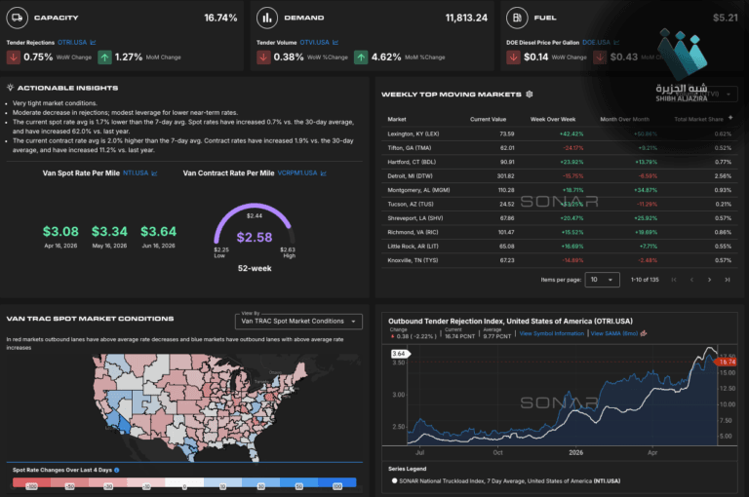This screenshot has height=497, width=749.
Task: Open chart icon next to OTVI.USA
Action: point(335,43)
